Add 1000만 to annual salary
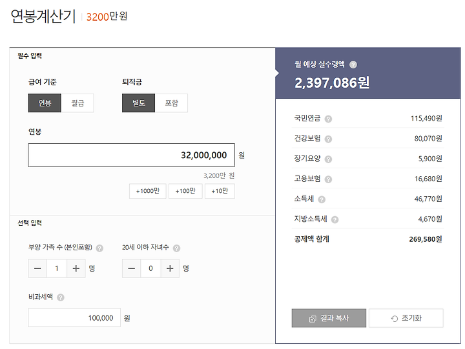 click(x=148, y=191)
